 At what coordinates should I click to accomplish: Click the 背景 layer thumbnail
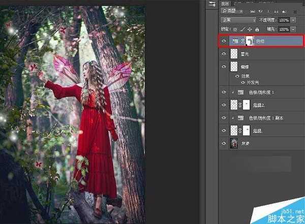(234, 144)
